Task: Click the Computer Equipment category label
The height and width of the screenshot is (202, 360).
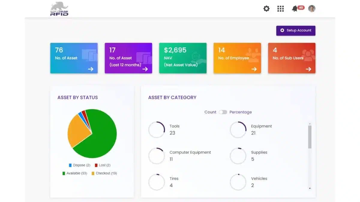Action: click(x=190, y=152)
